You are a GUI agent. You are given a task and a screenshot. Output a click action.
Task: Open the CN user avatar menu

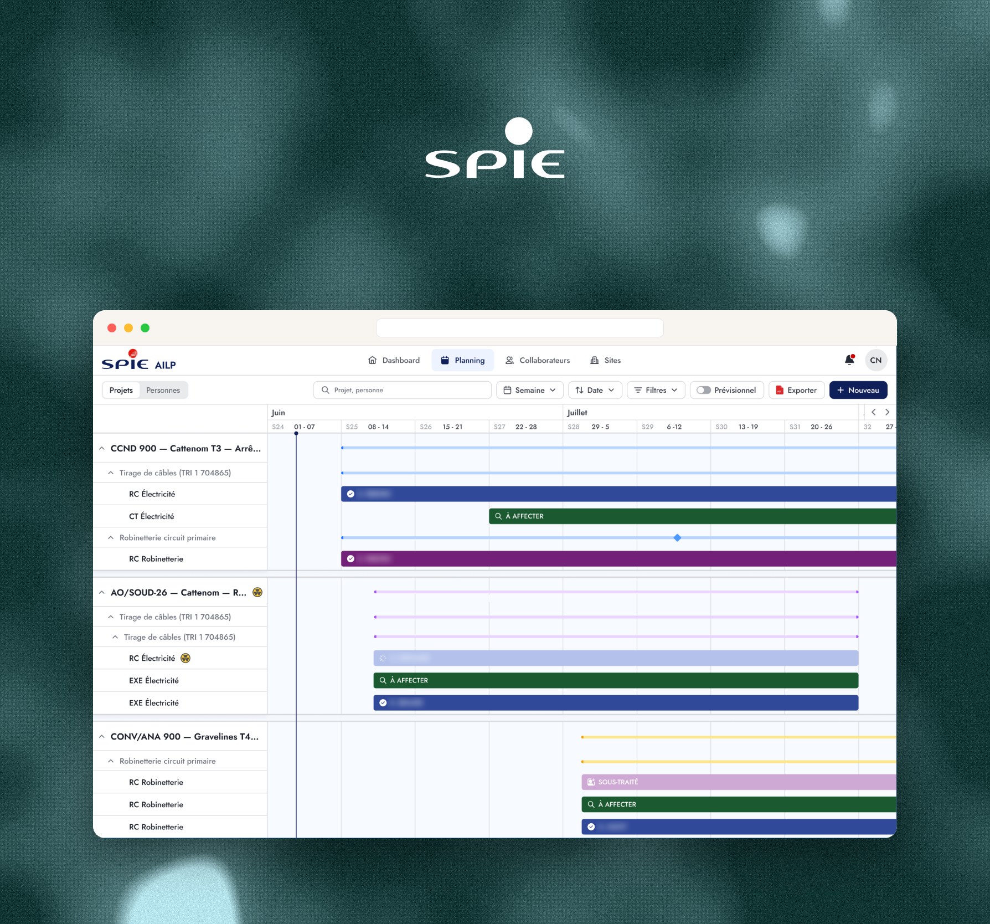coord(875,360)
